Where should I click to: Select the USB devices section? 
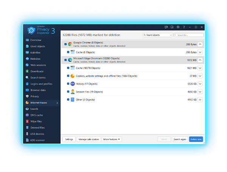37,134
